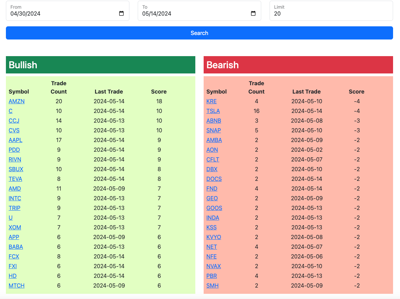Open the ABNB symbol link
Screen dimensions: 400x299
pos(214,121)
